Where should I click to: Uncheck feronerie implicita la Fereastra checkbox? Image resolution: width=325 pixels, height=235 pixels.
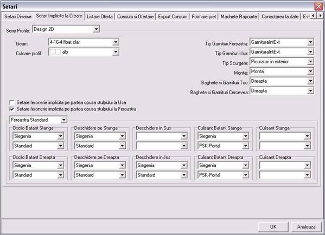click(12, 109)
